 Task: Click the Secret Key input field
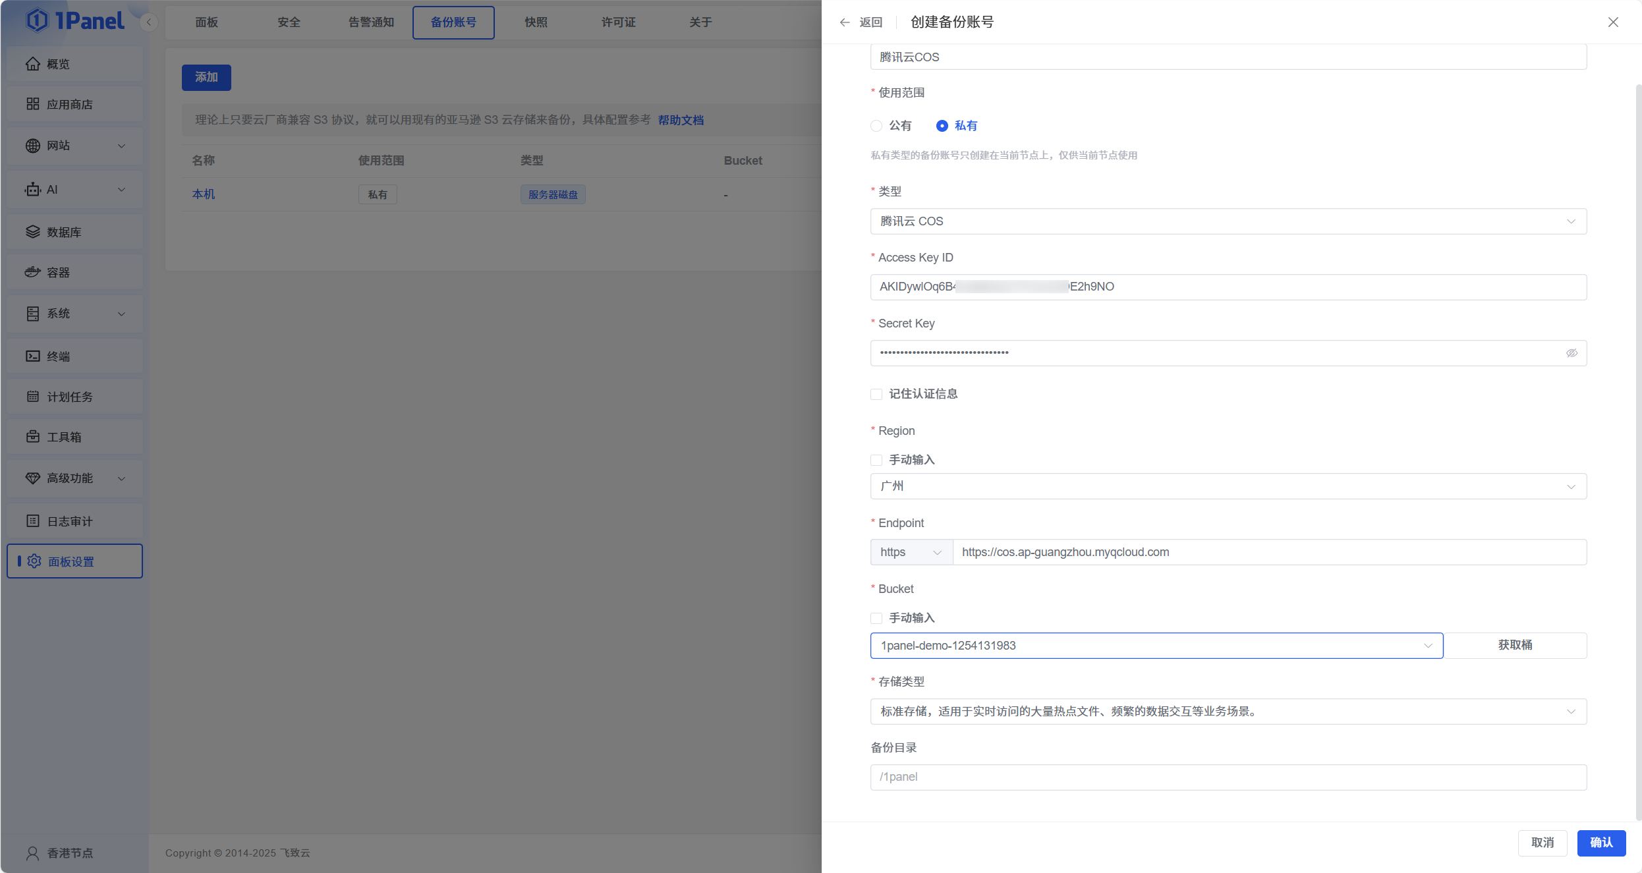[1228, 353]
